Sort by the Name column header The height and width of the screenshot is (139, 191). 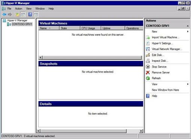click(49, 28)
